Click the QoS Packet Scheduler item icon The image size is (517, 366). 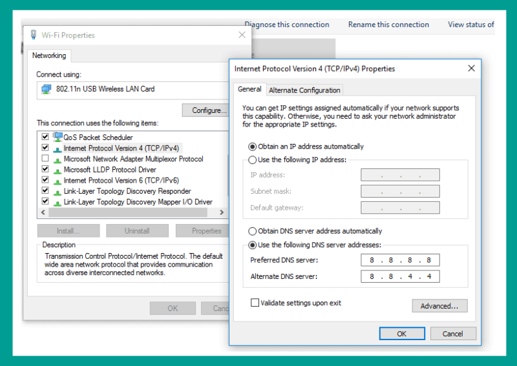(58, 137)
